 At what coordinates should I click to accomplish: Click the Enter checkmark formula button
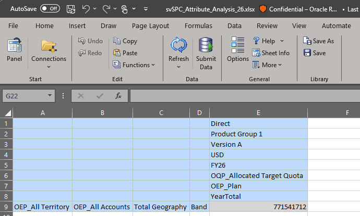[100, 96]
